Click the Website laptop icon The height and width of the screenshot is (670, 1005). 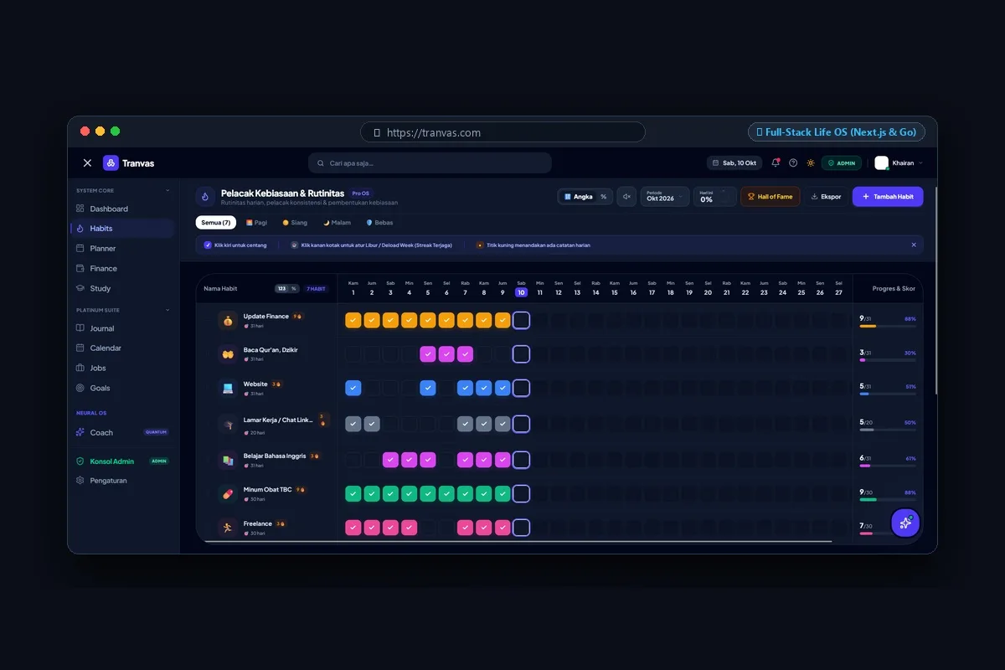(x=227, y=389)
